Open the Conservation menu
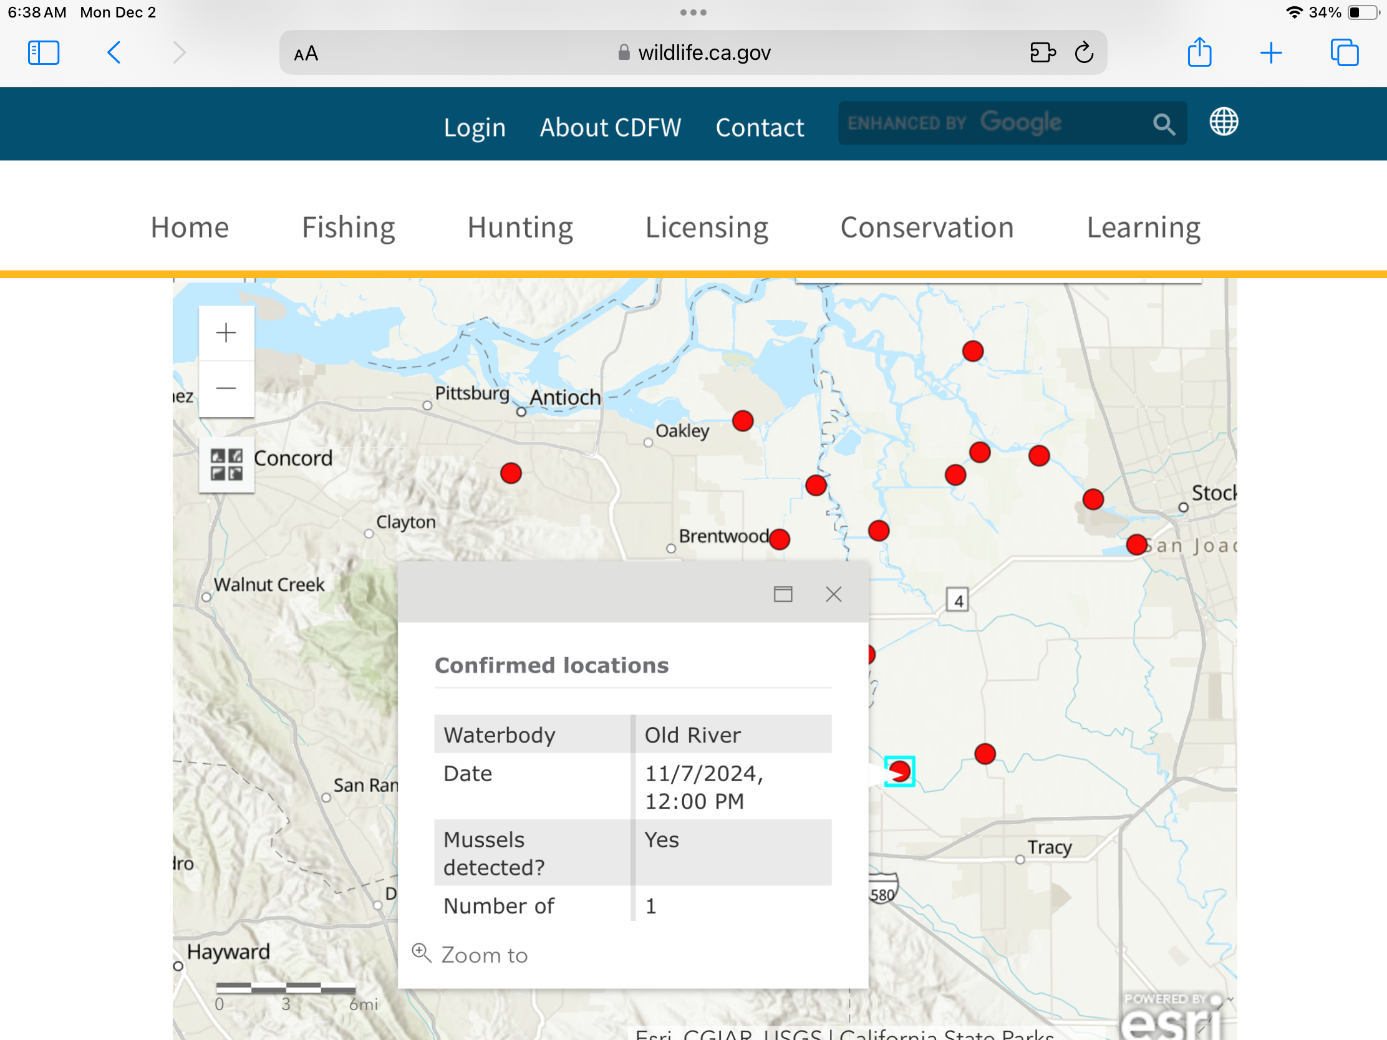Viewport: 1387px width, 1040px height. (926, 228)
